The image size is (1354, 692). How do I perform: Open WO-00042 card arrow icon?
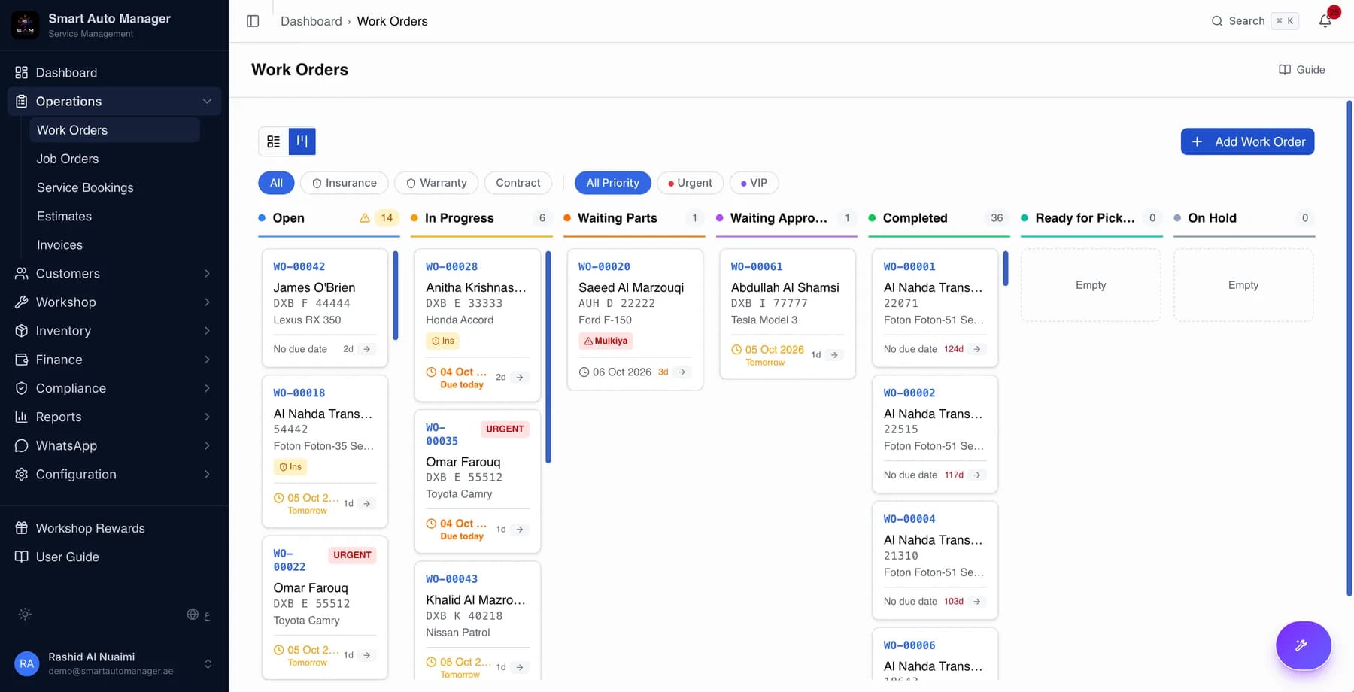[x=367, y=349]
